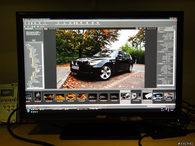Collapse the File Info 2 section
The image size is (195, 146).
(159, 41)
